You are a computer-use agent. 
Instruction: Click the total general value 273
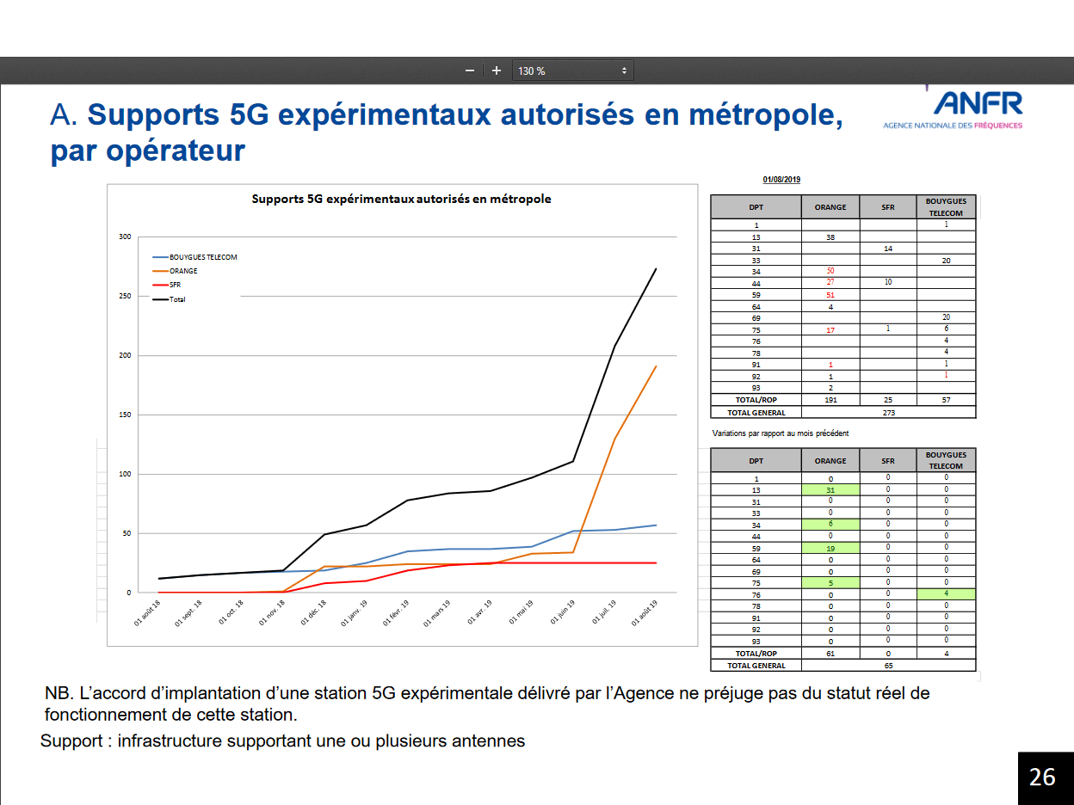889,413
